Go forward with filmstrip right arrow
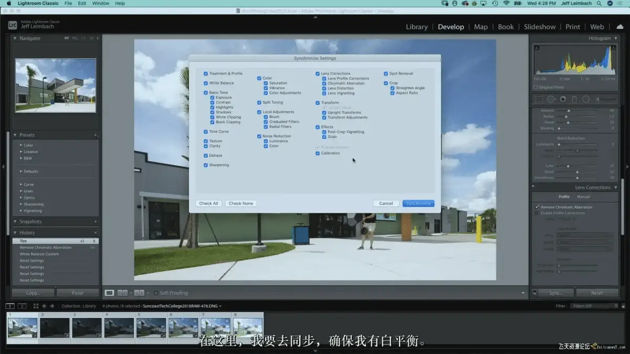The height and width of the screenshot is (354, 630). tap(52, 306)
